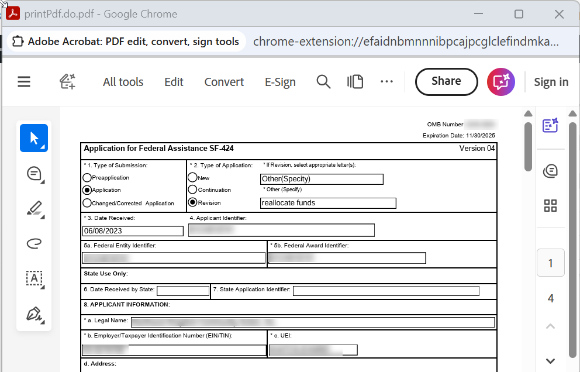
Task: Activate the add text box tool
Action: pos(34,278)
